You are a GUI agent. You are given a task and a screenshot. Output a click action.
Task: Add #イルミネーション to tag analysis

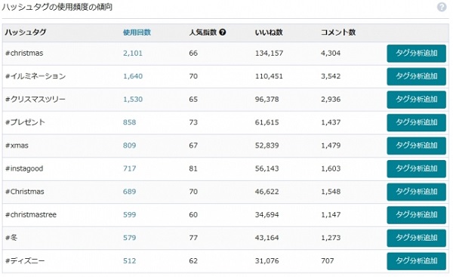click(416, 76)
